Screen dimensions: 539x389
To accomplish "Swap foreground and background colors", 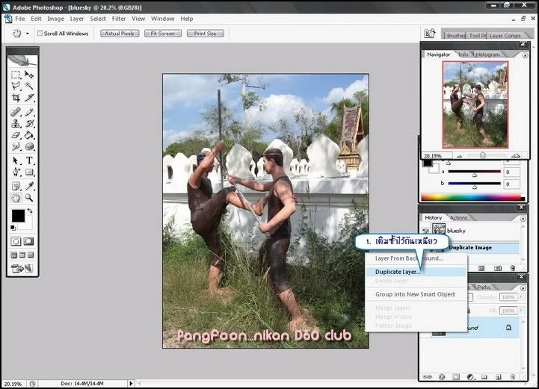I will click(30, 211).
